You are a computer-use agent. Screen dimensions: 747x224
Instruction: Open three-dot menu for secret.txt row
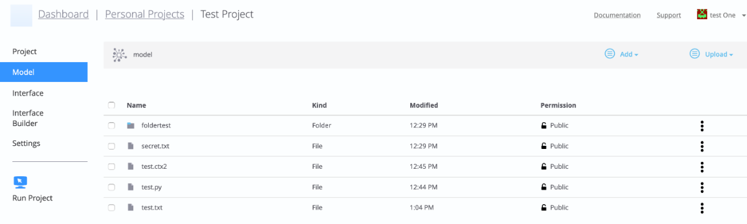point(702,146)
